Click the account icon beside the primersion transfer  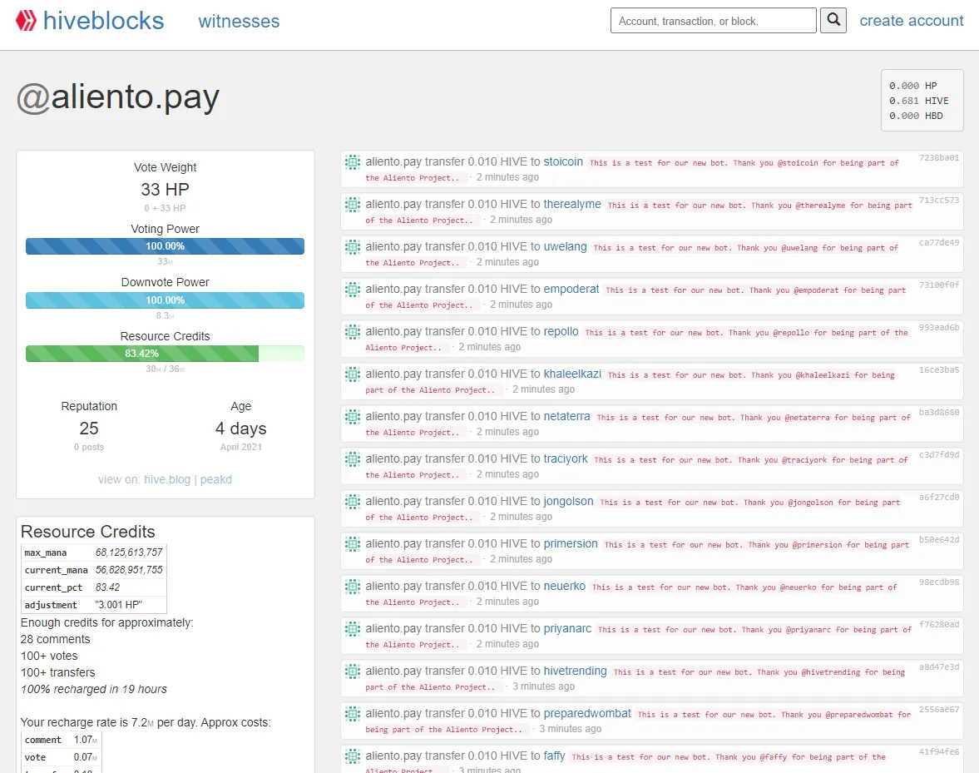point(353,544)
